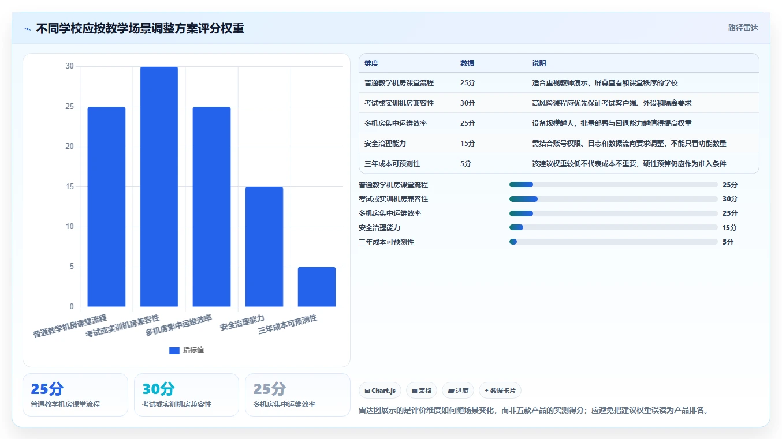
Task: Click the footer note starting 雷达图展示的是评价维度
Action: coord(534,411)
